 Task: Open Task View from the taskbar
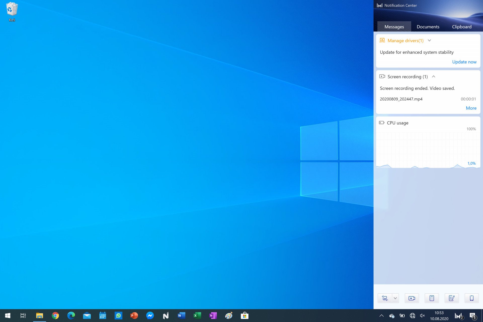[23, 315]
